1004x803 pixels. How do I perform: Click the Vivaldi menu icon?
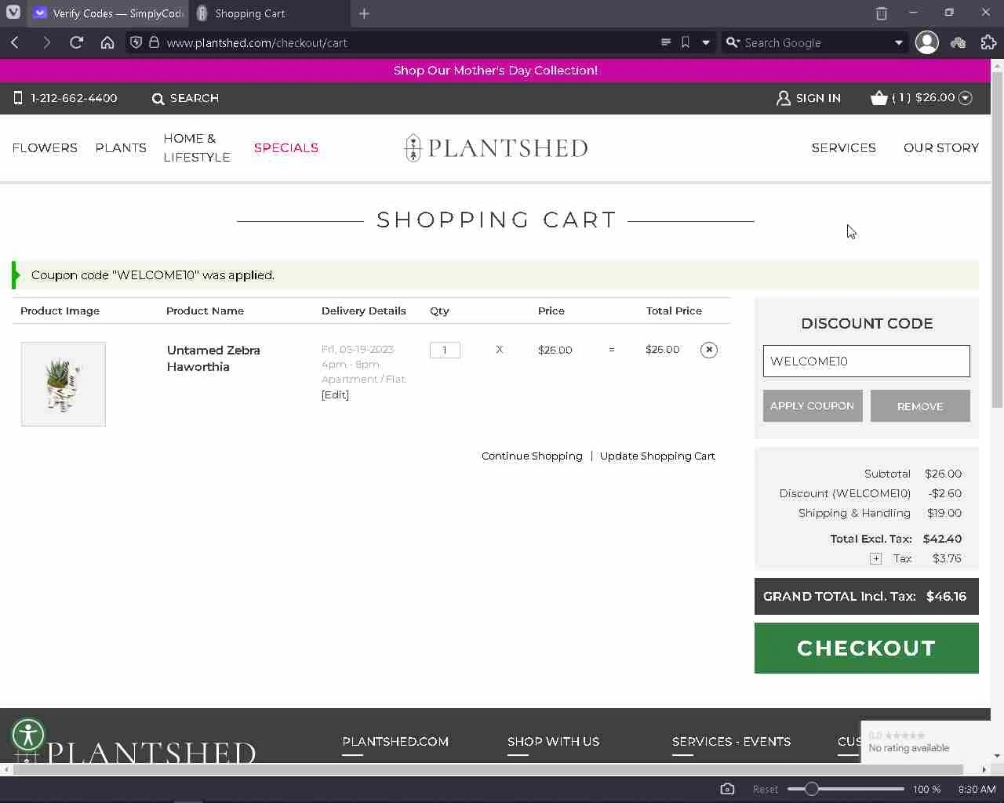tap(13, 13)
